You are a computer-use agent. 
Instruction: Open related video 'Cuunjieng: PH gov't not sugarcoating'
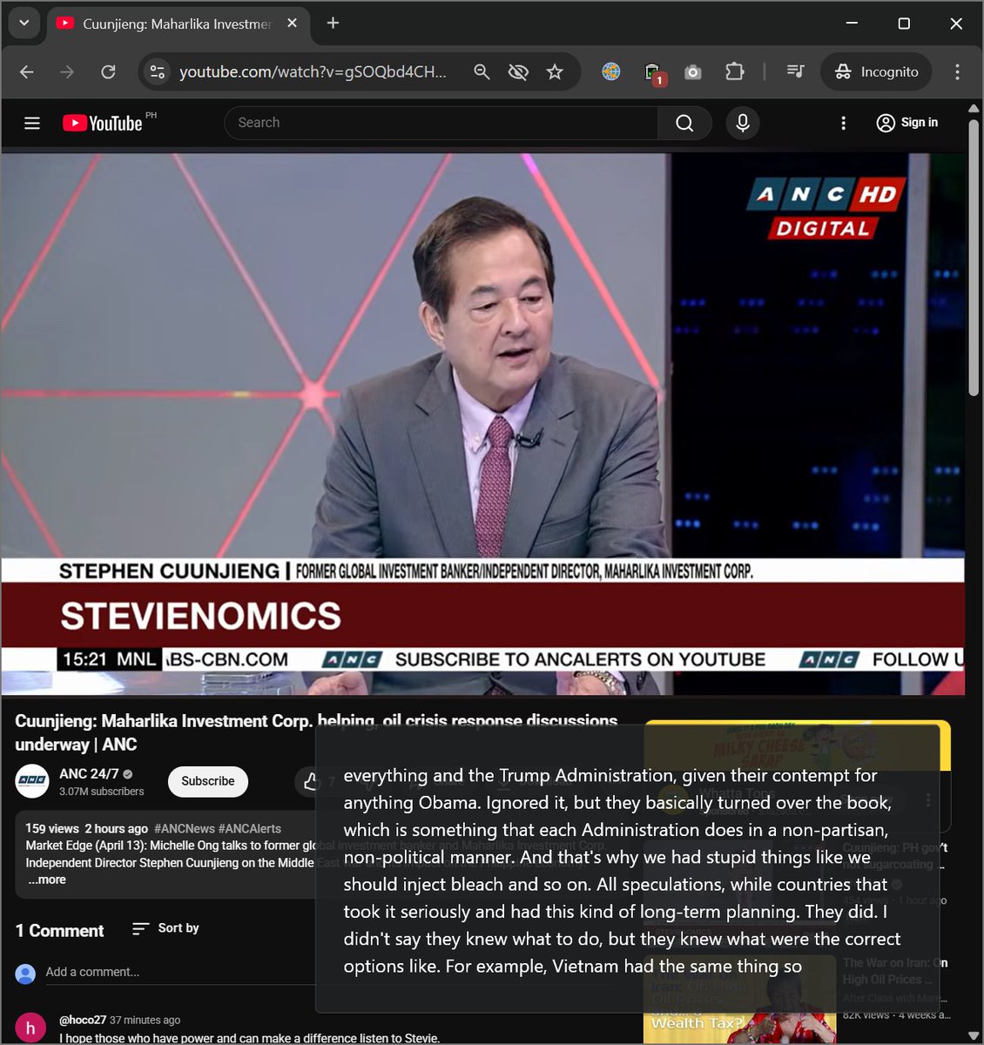894,855
